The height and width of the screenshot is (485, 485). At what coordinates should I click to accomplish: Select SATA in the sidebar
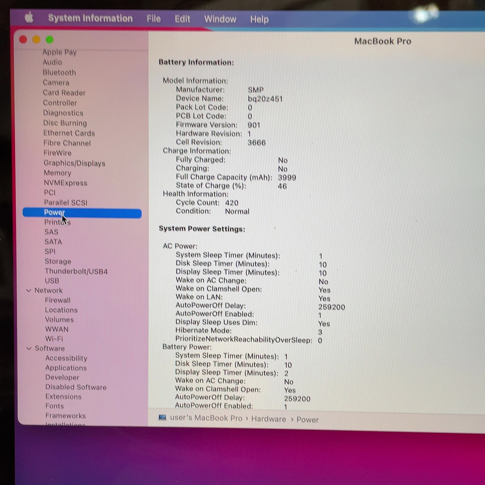point(53,242)
